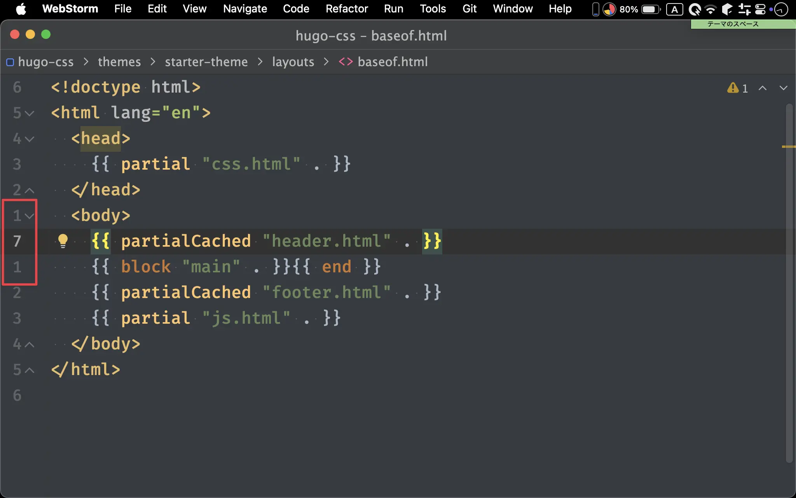Click the colored pie chart menu bar icon
The width and height of the screenshot is (796, 498).
coord(609,9)
